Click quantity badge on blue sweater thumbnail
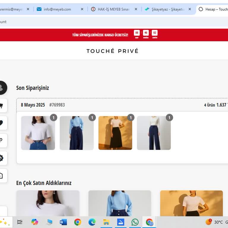The image size is (228, 228). 92,118
